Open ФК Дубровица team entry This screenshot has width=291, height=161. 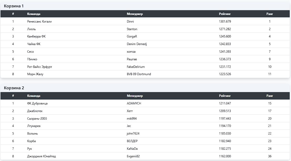pyautogui.click(x=37, y=103)
